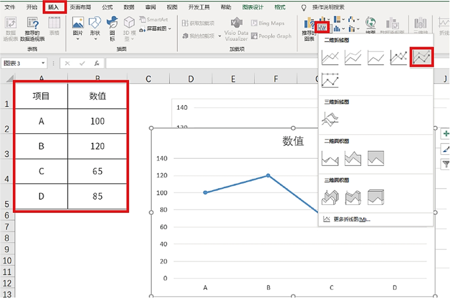The height and width of the screenshot is (298, 450).
Task: Open chart filters funnel button
Action: (445, 164)
